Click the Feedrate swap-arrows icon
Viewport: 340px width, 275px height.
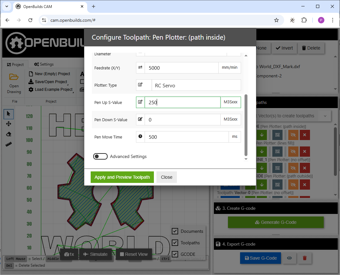[140, 67]
